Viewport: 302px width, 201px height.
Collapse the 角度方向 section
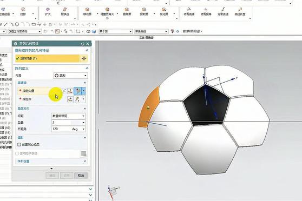[x=85, y=109]
